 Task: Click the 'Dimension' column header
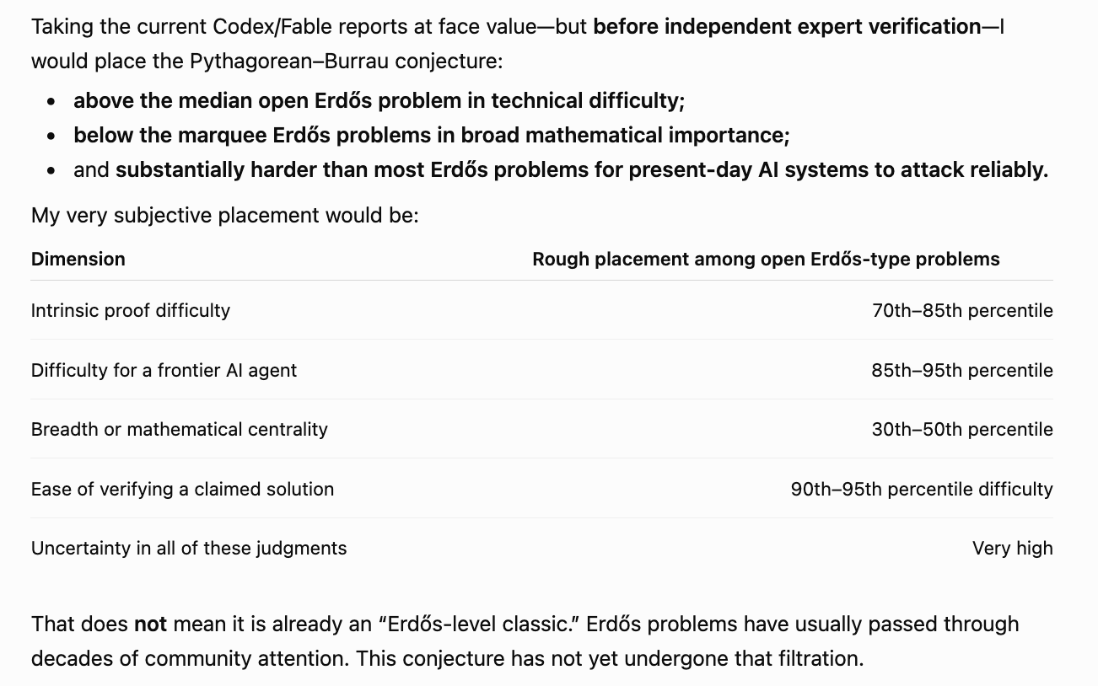(x=78, y=259)
